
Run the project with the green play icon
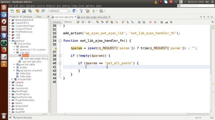[x=94, y=11]
